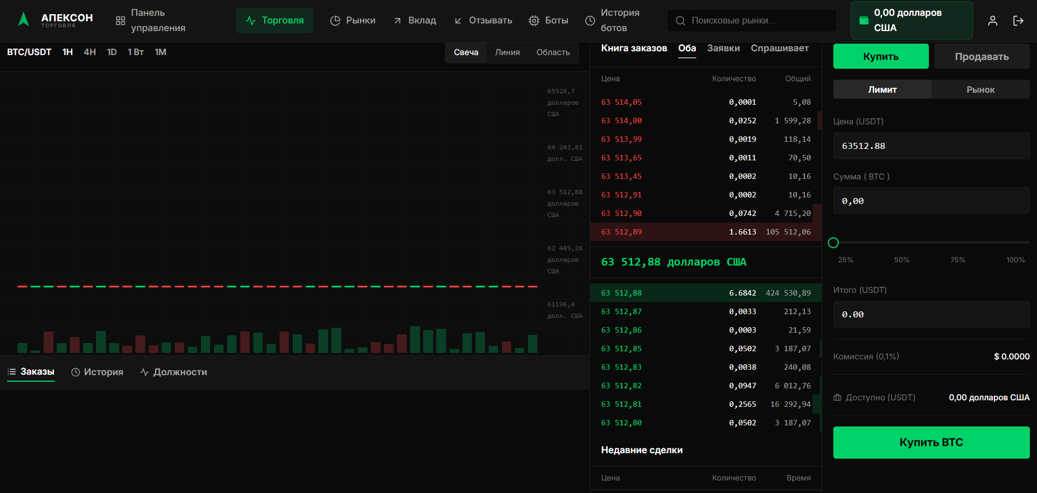
Task: Click the Общий column header
Action: 798,79
